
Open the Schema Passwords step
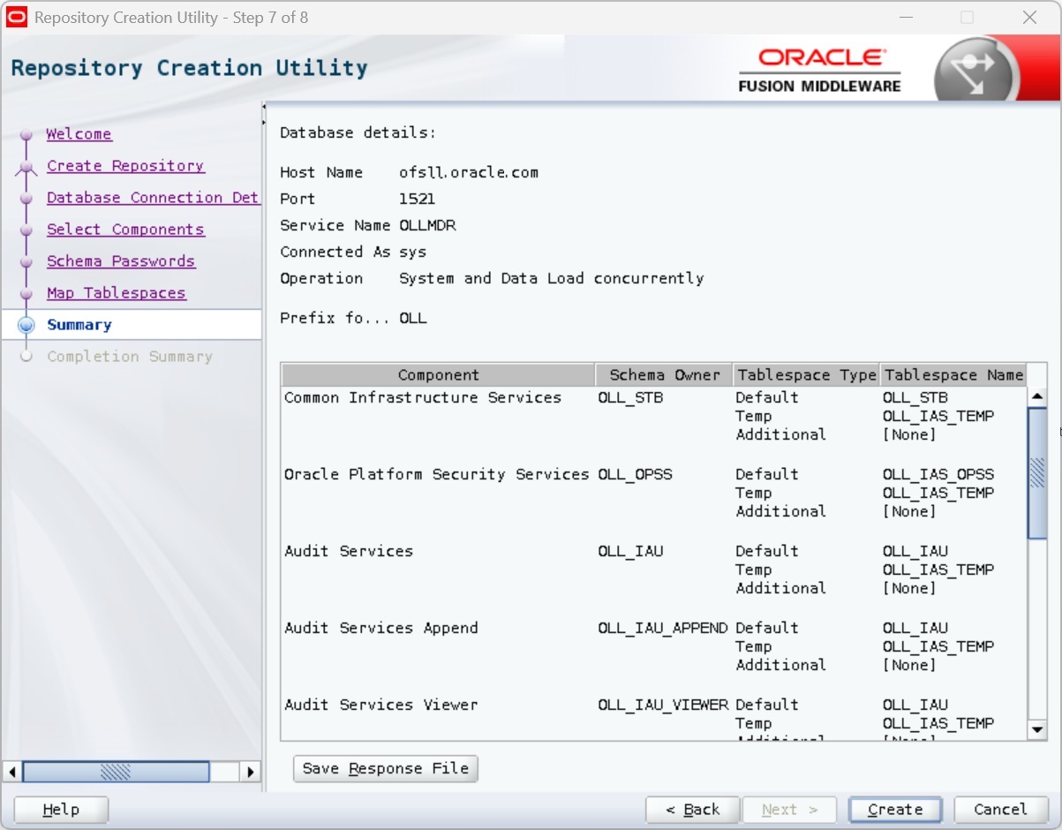coord(120,261)
